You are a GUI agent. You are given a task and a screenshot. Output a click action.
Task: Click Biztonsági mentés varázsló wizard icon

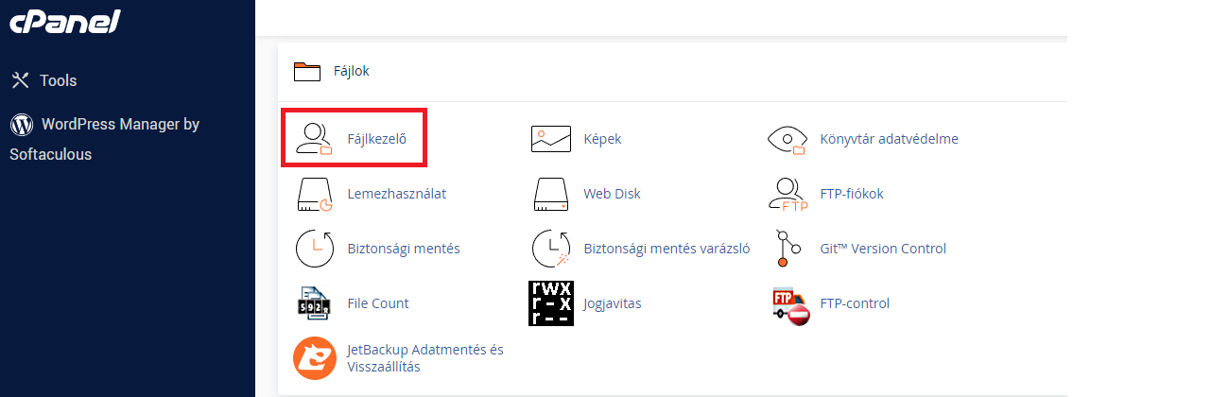click(x=551, y=249)
